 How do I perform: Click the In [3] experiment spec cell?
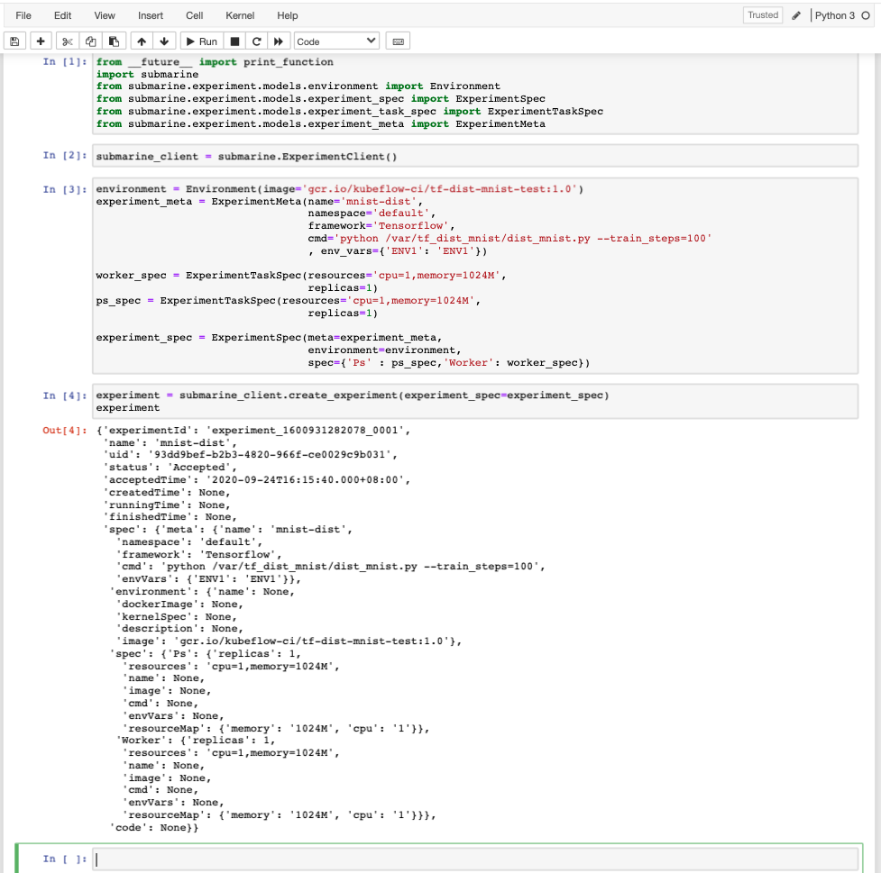[475, 276]
